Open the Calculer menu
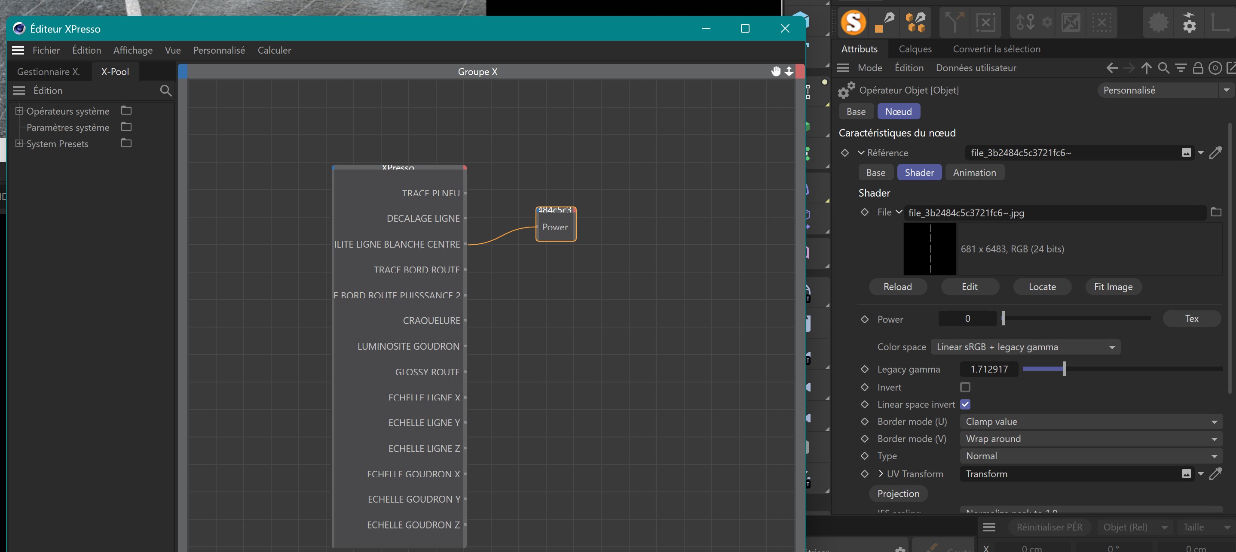This screenshot has width=1236, height=552. pyautogui.click(x=274, y=50)
